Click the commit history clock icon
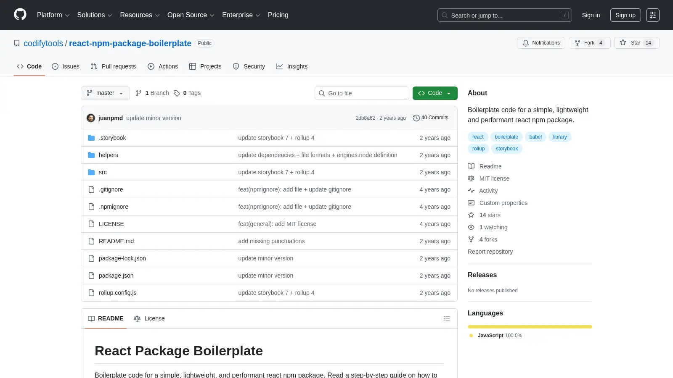Screen dimensions: 673x378 pyautogui.click(x=416, y=118)
